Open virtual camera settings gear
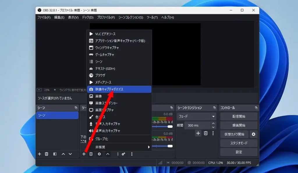 (x=253, y=134)
